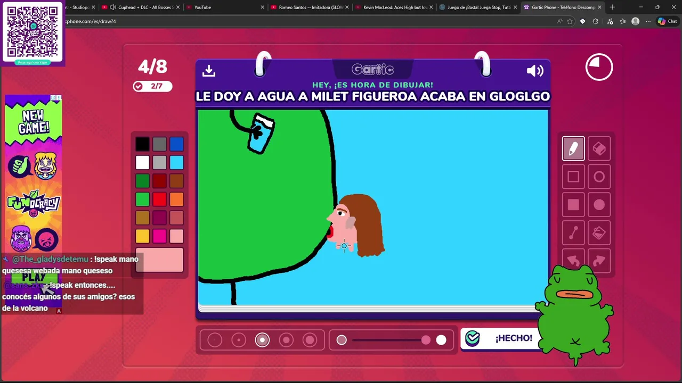Screen dimensions: 682x383
Task: Choose the hollow rectangle shape tool
Action: (x=573, y=177)
